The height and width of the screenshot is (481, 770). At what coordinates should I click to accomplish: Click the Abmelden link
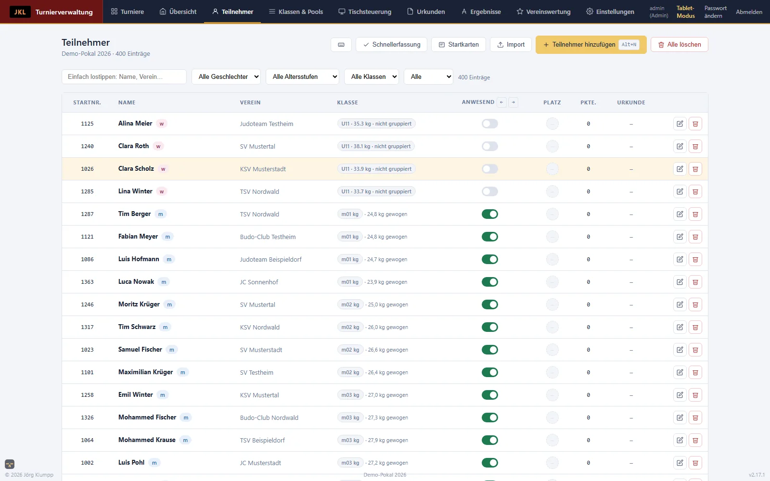point(749,12)
